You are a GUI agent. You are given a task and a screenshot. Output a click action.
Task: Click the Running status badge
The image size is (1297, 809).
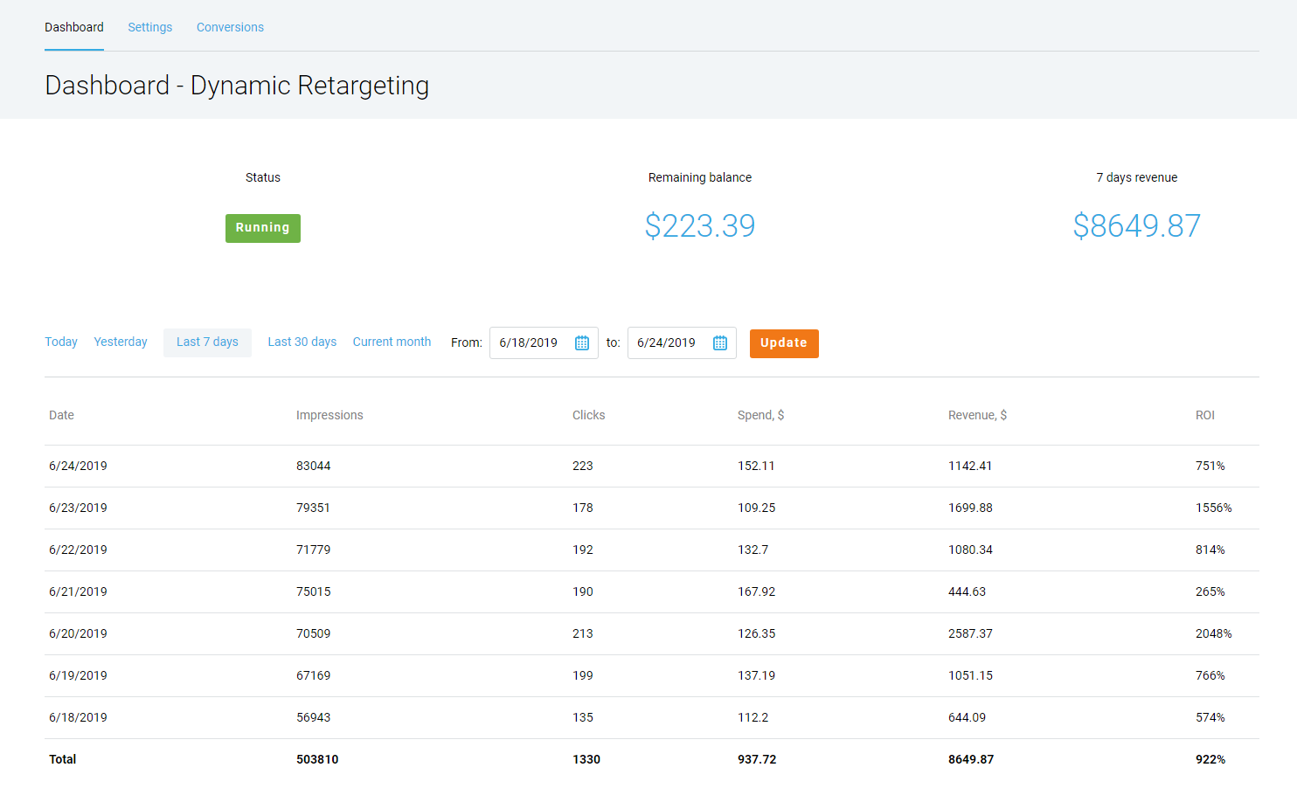tap(262, 227)
